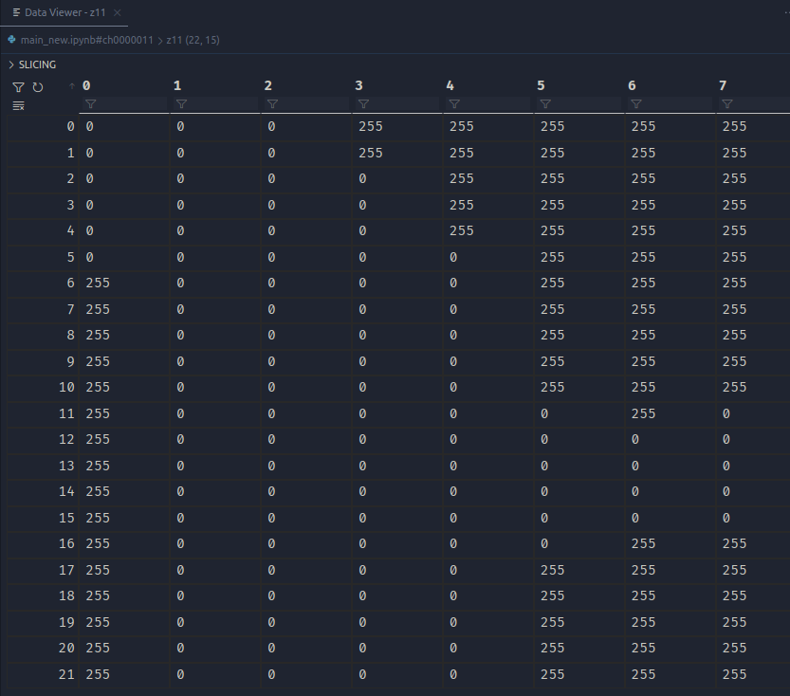Click cell 255 in row 0, column 3
The height and width of the screenshot is (696, 790).
(x=371, y=126)
